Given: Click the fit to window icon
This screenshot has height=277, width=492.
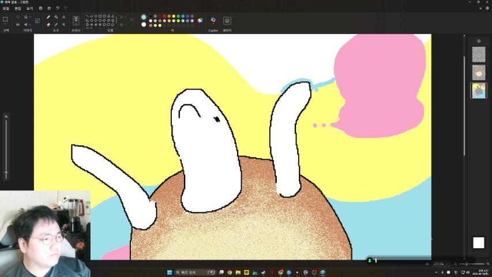Looking at the screenshot, I should (427, 264).
